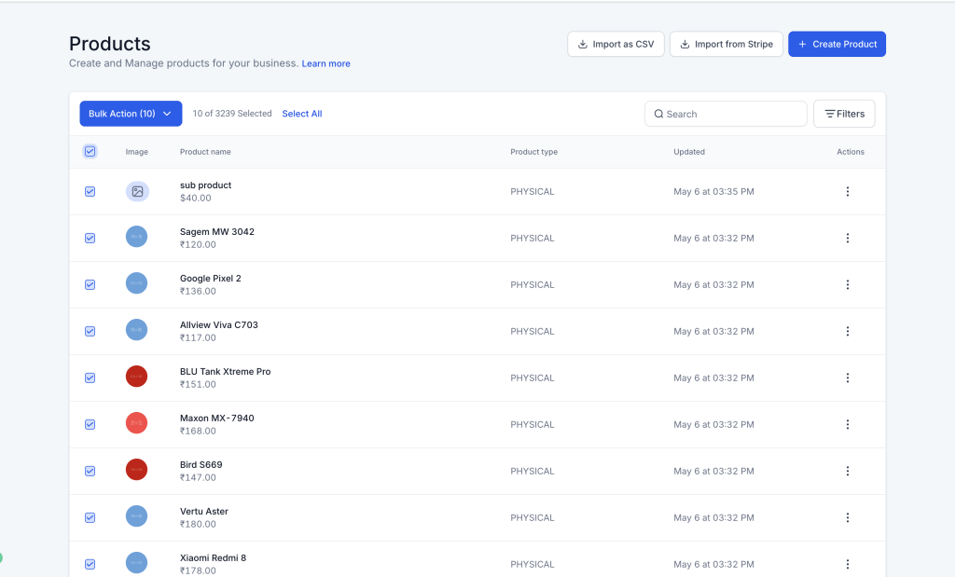Open actions menu for BLU Tank Xtreme Pro
Image resolution: width=955 pixels, height=577 pixels.
click(x=847, y=378)
